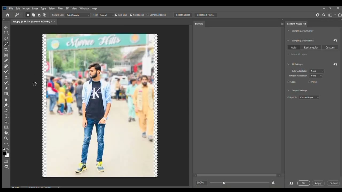Screen dimensions: 342x192
Task: Select the Clone Stamp tool
Action: pos(6,77)
